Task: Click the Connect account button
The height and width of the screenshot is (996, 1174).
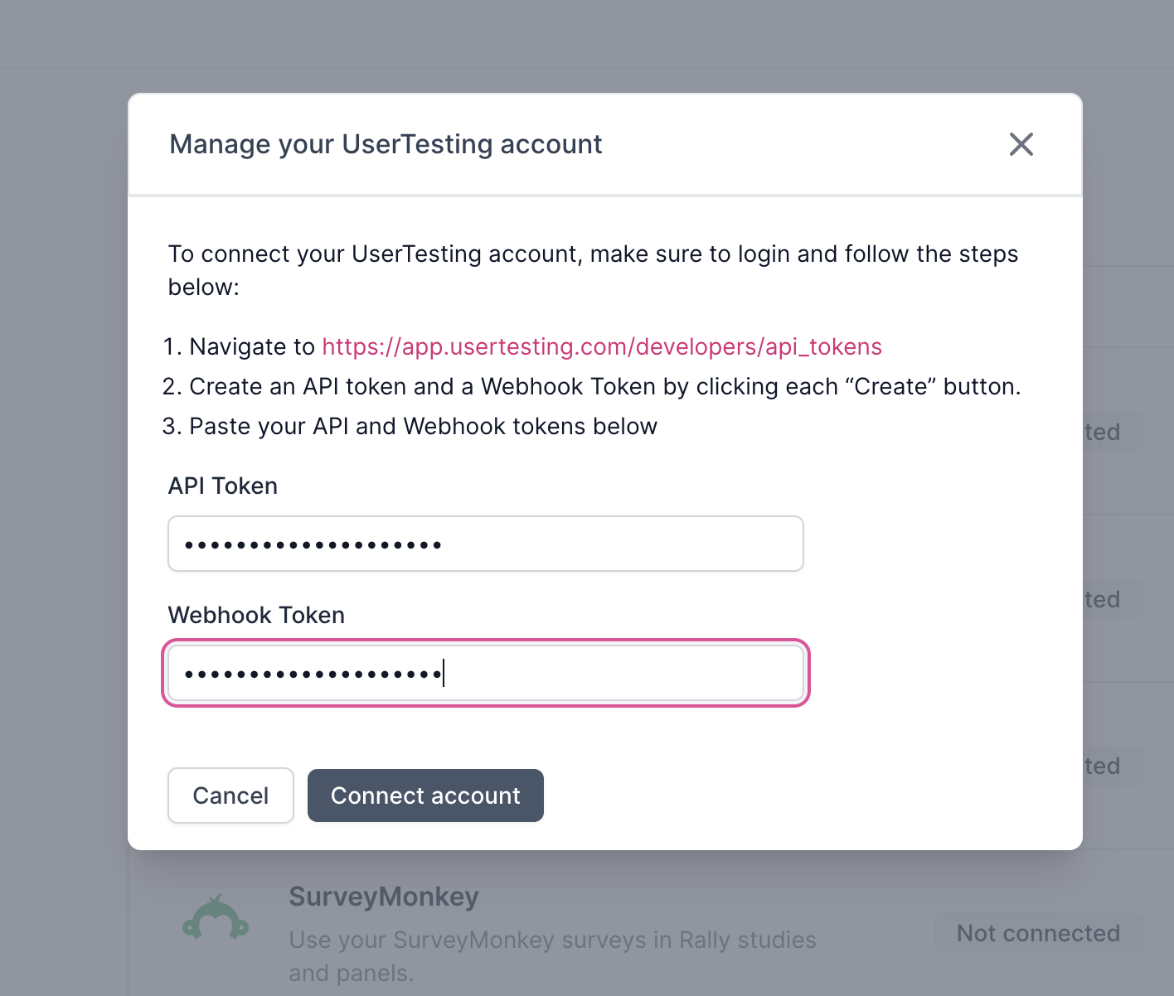Action: pos(425,795)
